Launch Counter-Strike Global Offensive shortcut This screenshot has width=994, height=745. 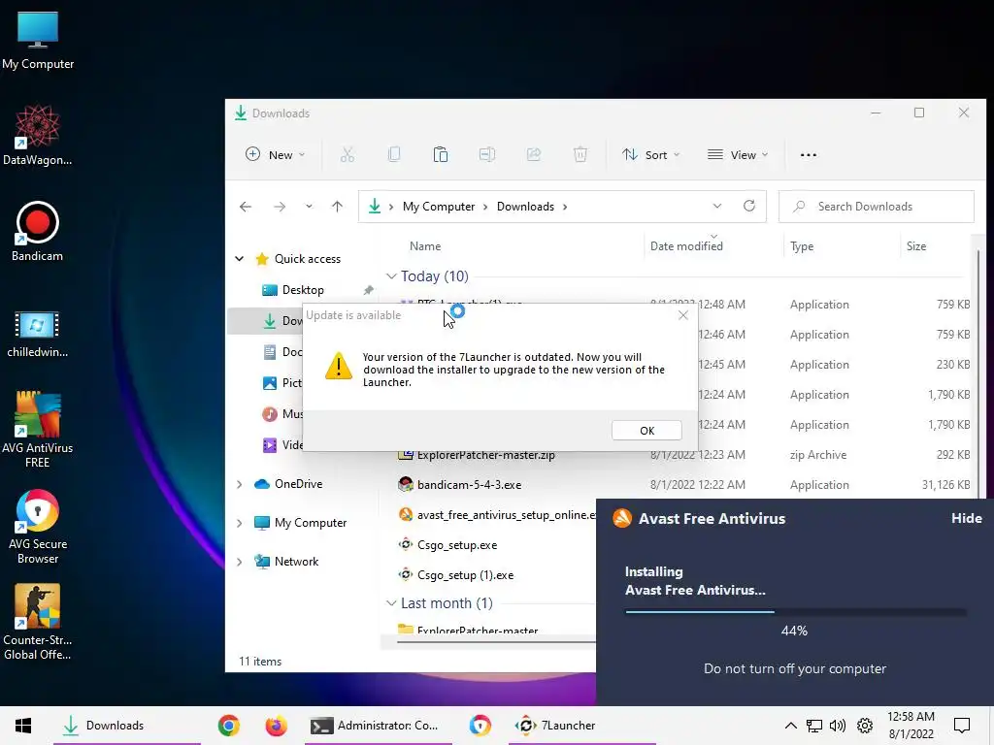[38, 622]
